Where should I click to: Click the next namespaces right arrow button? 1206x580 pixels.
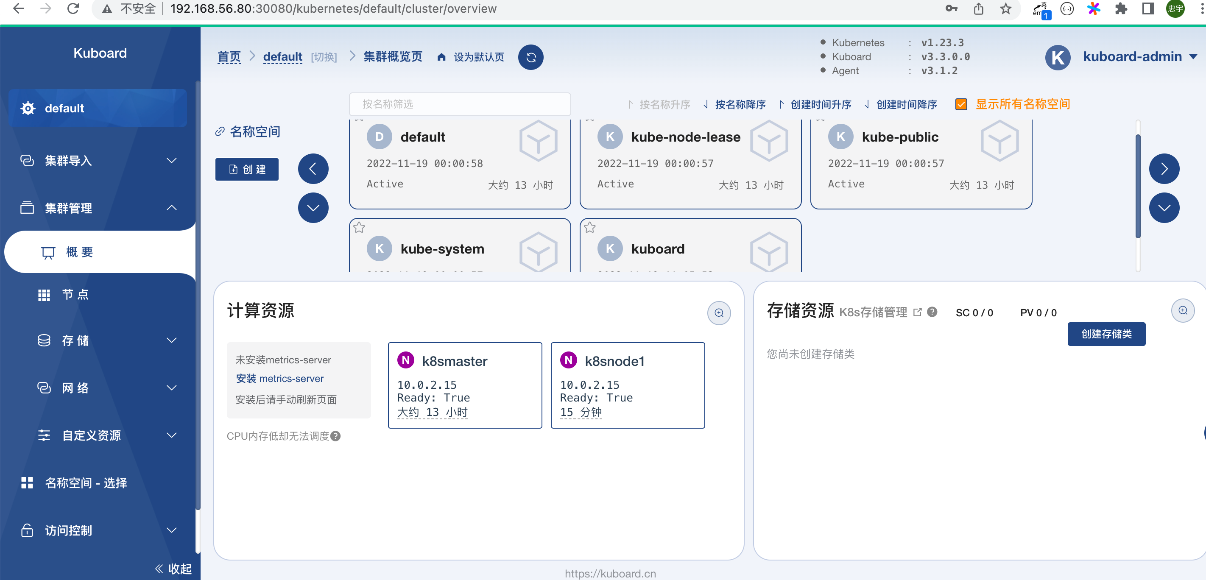1164,168
